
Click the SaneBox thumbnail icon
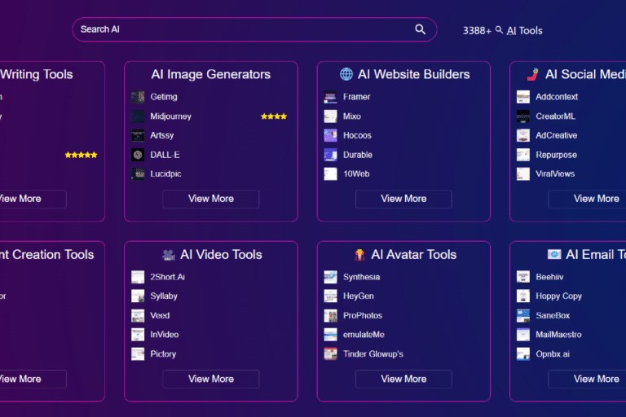523,315
